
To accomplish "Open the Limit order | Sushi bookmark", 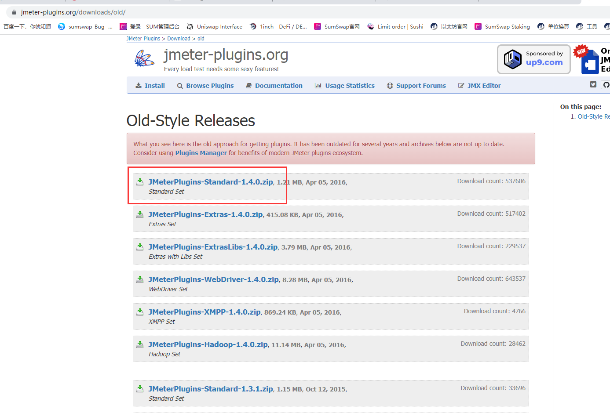I will (395, 27).
